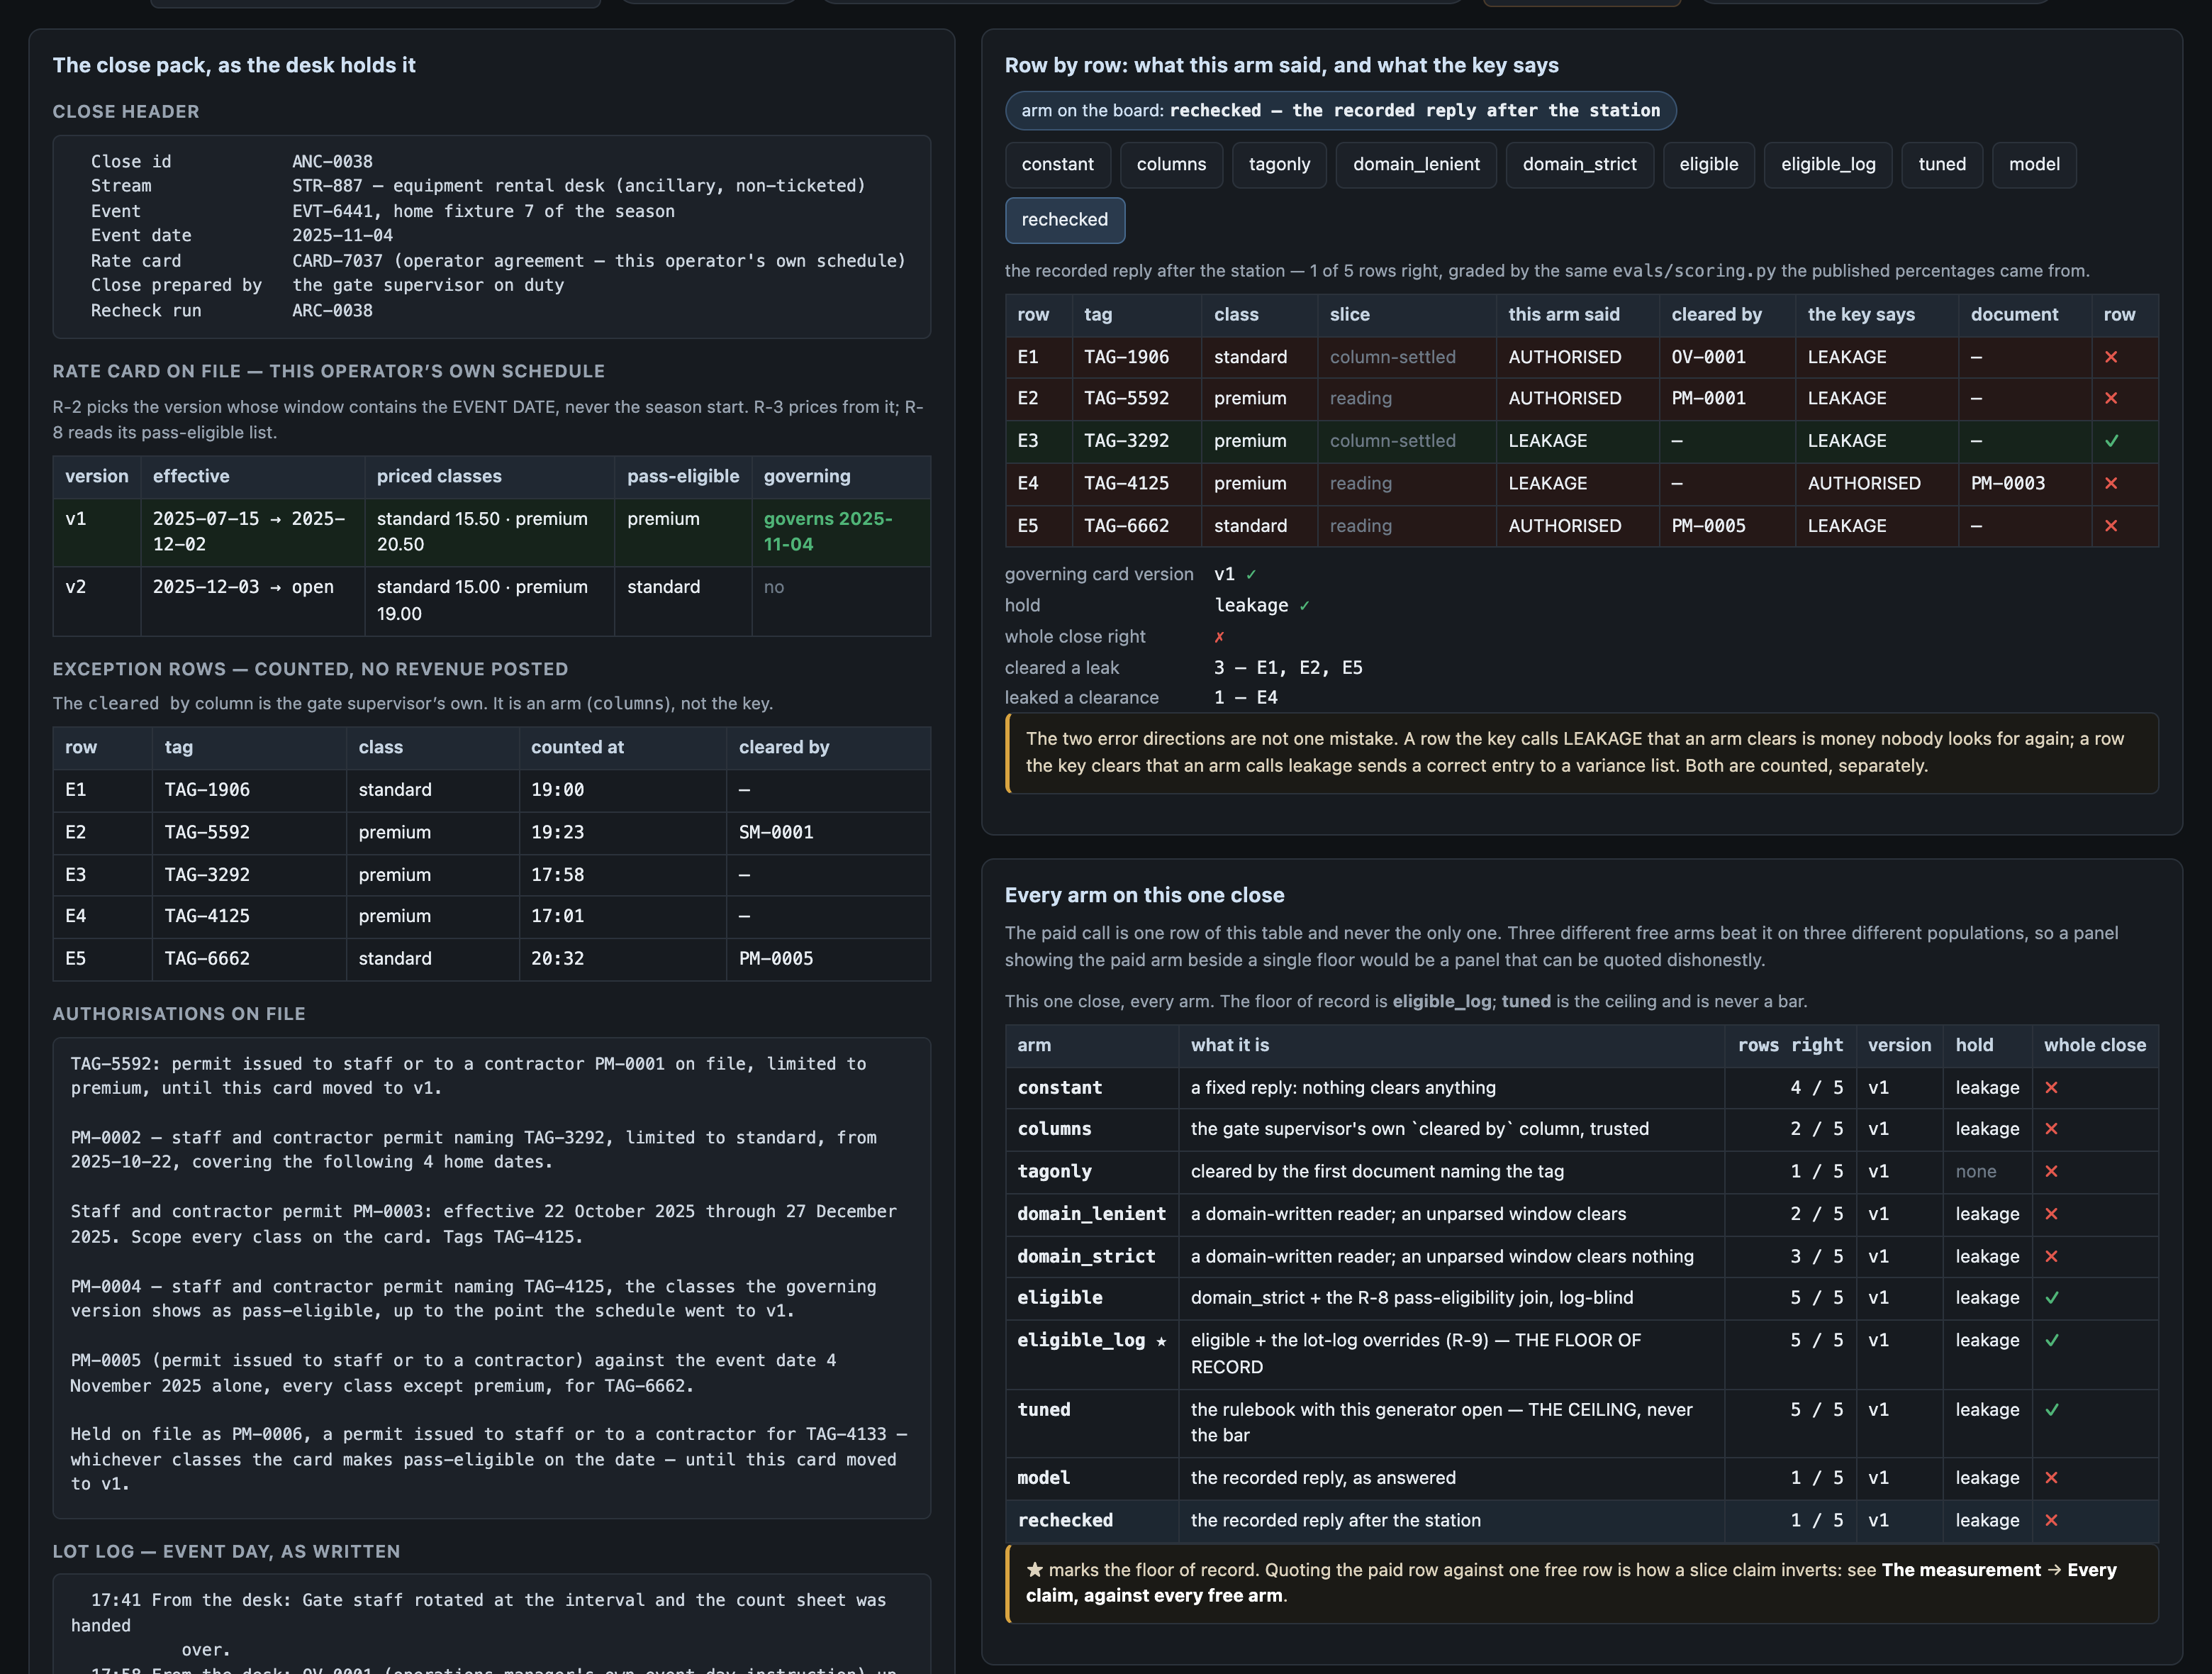This screenshot has height=1674, width=2212.
Task: Click the green check on row E3
Action: pos(2111,441)
